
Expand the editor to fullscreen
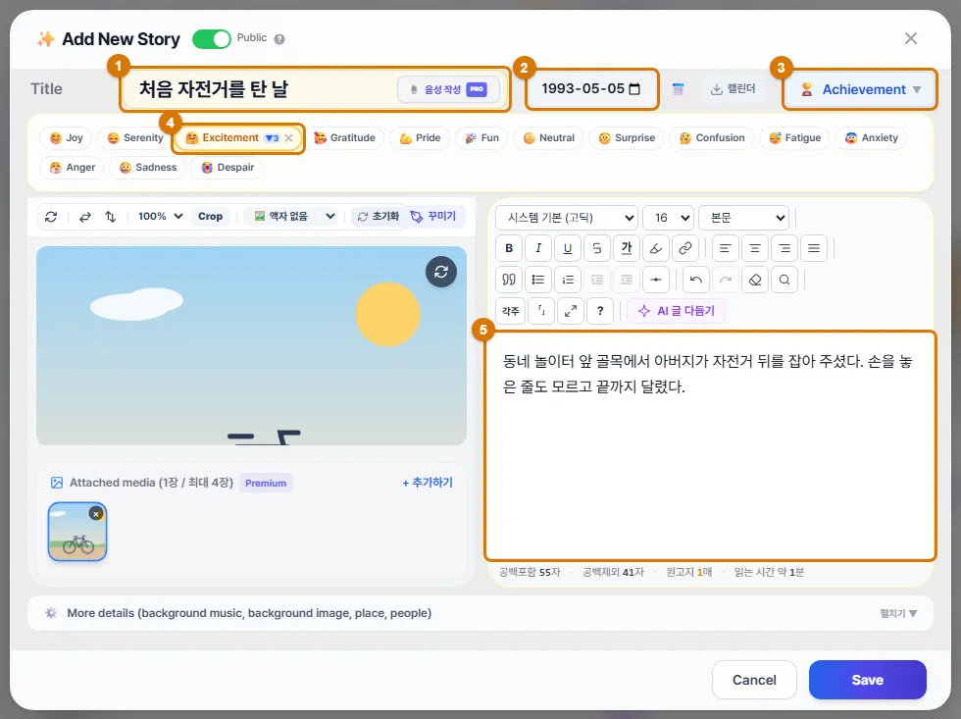click(x=571, y=311)
